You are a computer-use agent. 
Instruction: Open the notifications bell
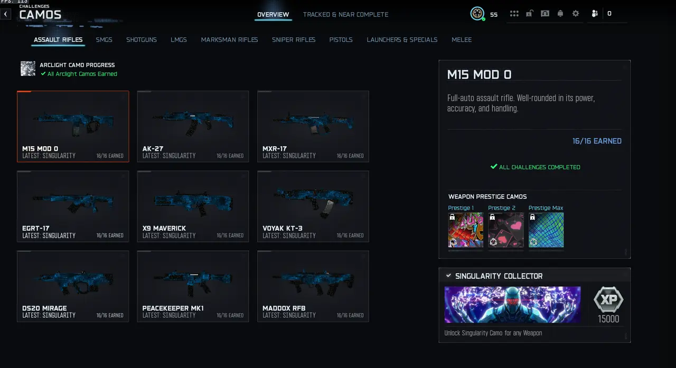coord(560,14)
